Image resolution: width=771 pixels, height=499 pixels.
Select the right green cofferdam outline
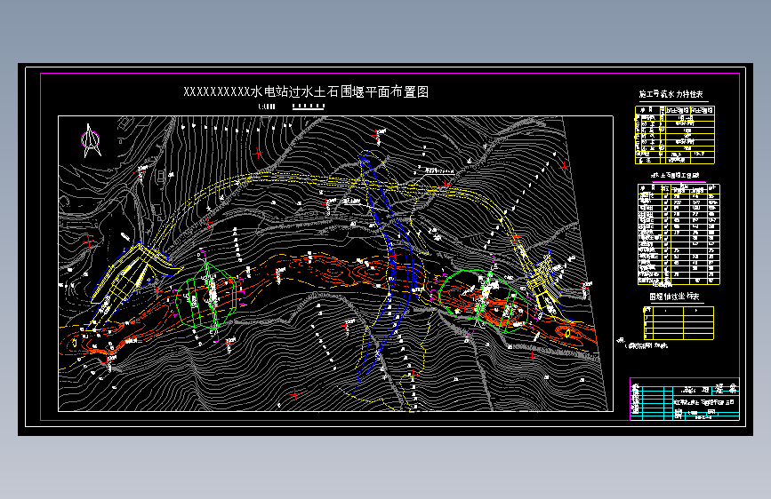[x=484, y=301]
